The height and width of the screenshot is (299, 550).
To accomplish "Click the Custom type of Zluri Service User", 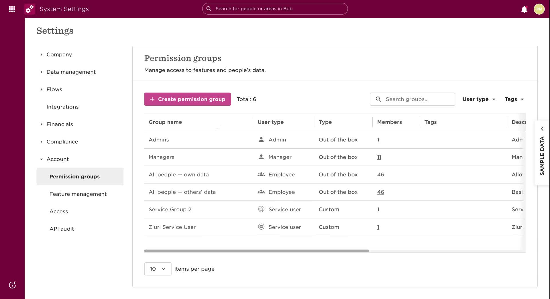I will pyautogui.click(x=329, y=227).
